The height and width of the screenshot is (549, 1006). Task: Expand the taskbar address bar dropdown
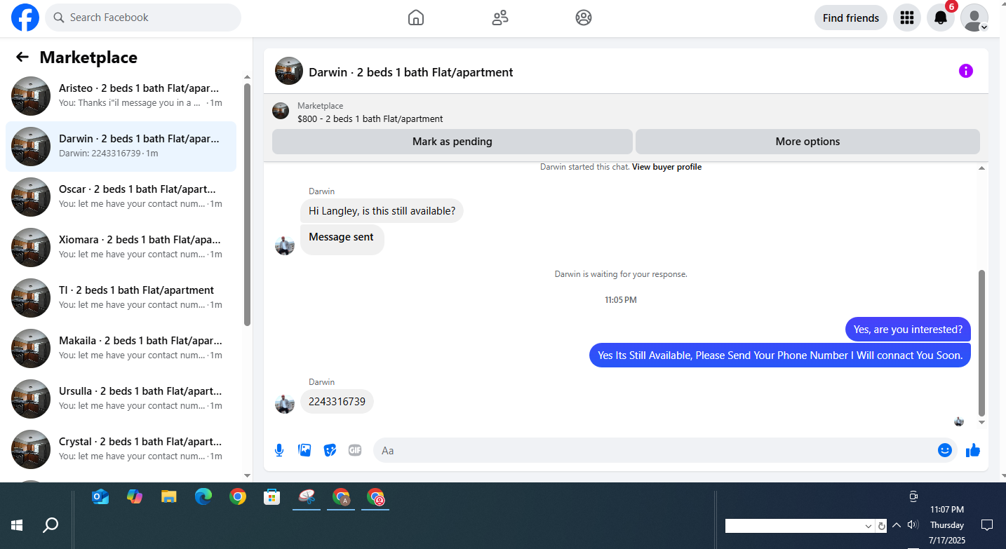point(868,526)
